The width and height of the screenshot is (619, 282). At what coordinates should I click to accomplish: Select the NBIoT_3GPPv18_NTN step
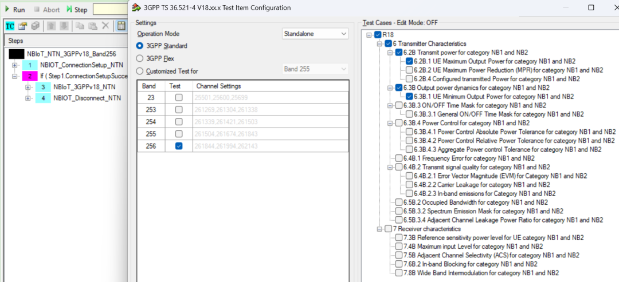pos(83,88)
